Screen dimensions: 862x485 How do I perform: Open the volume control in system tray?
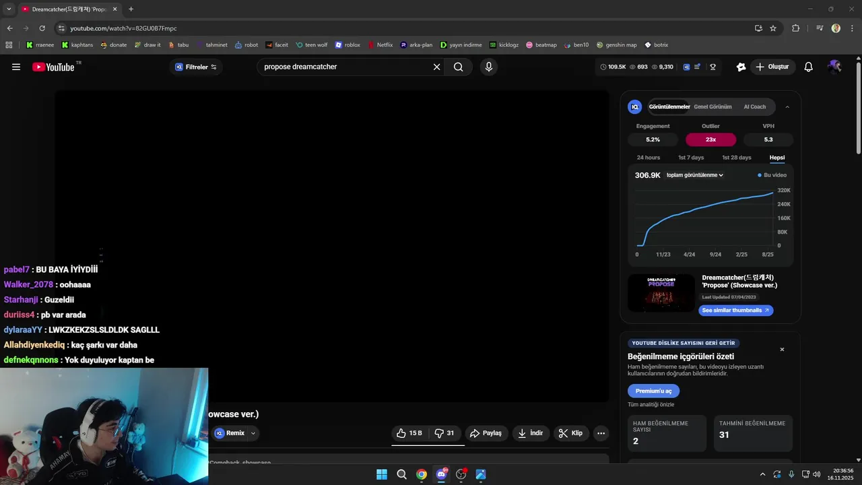pyautogui.click(x=817, y=474)
